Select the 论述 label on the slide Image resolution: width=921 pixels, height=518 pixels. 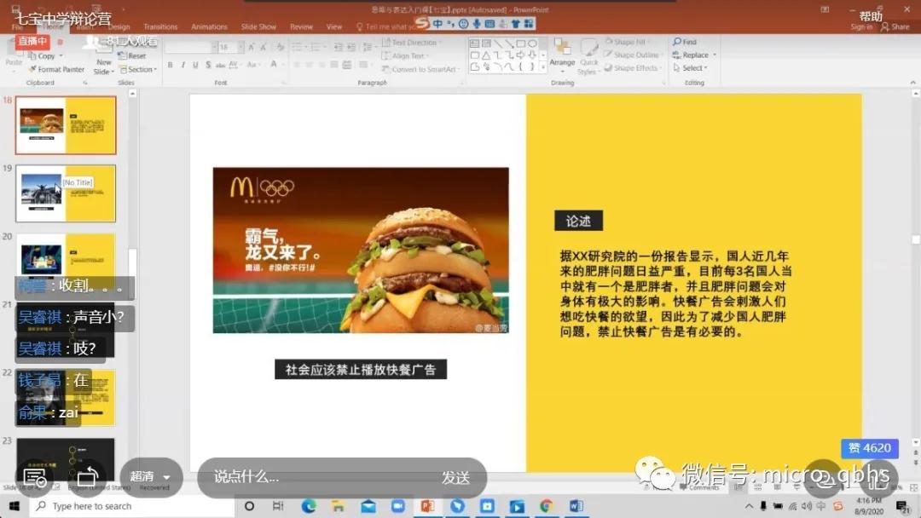click(x=578, y=222)
